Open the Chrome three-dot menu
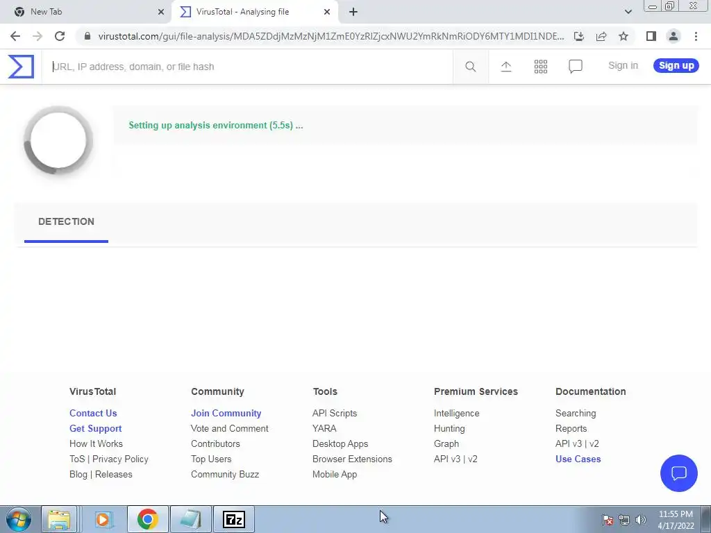Viewport: 711px width, 533px height. (696, 36)
